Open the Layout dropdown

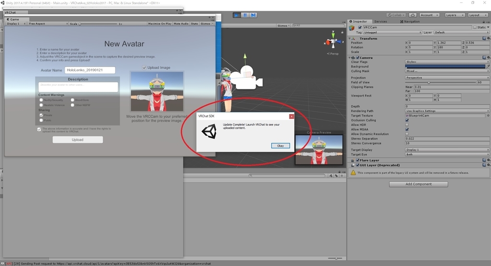coord(477,15)
